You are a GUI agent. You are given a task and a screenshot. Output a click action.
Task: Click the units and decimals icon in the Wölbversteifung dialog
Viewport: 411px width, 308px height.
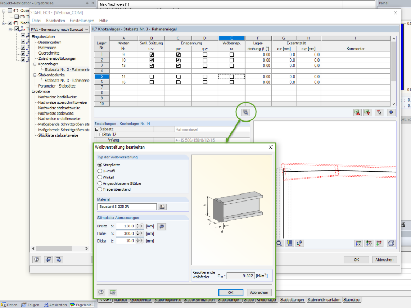112,292
